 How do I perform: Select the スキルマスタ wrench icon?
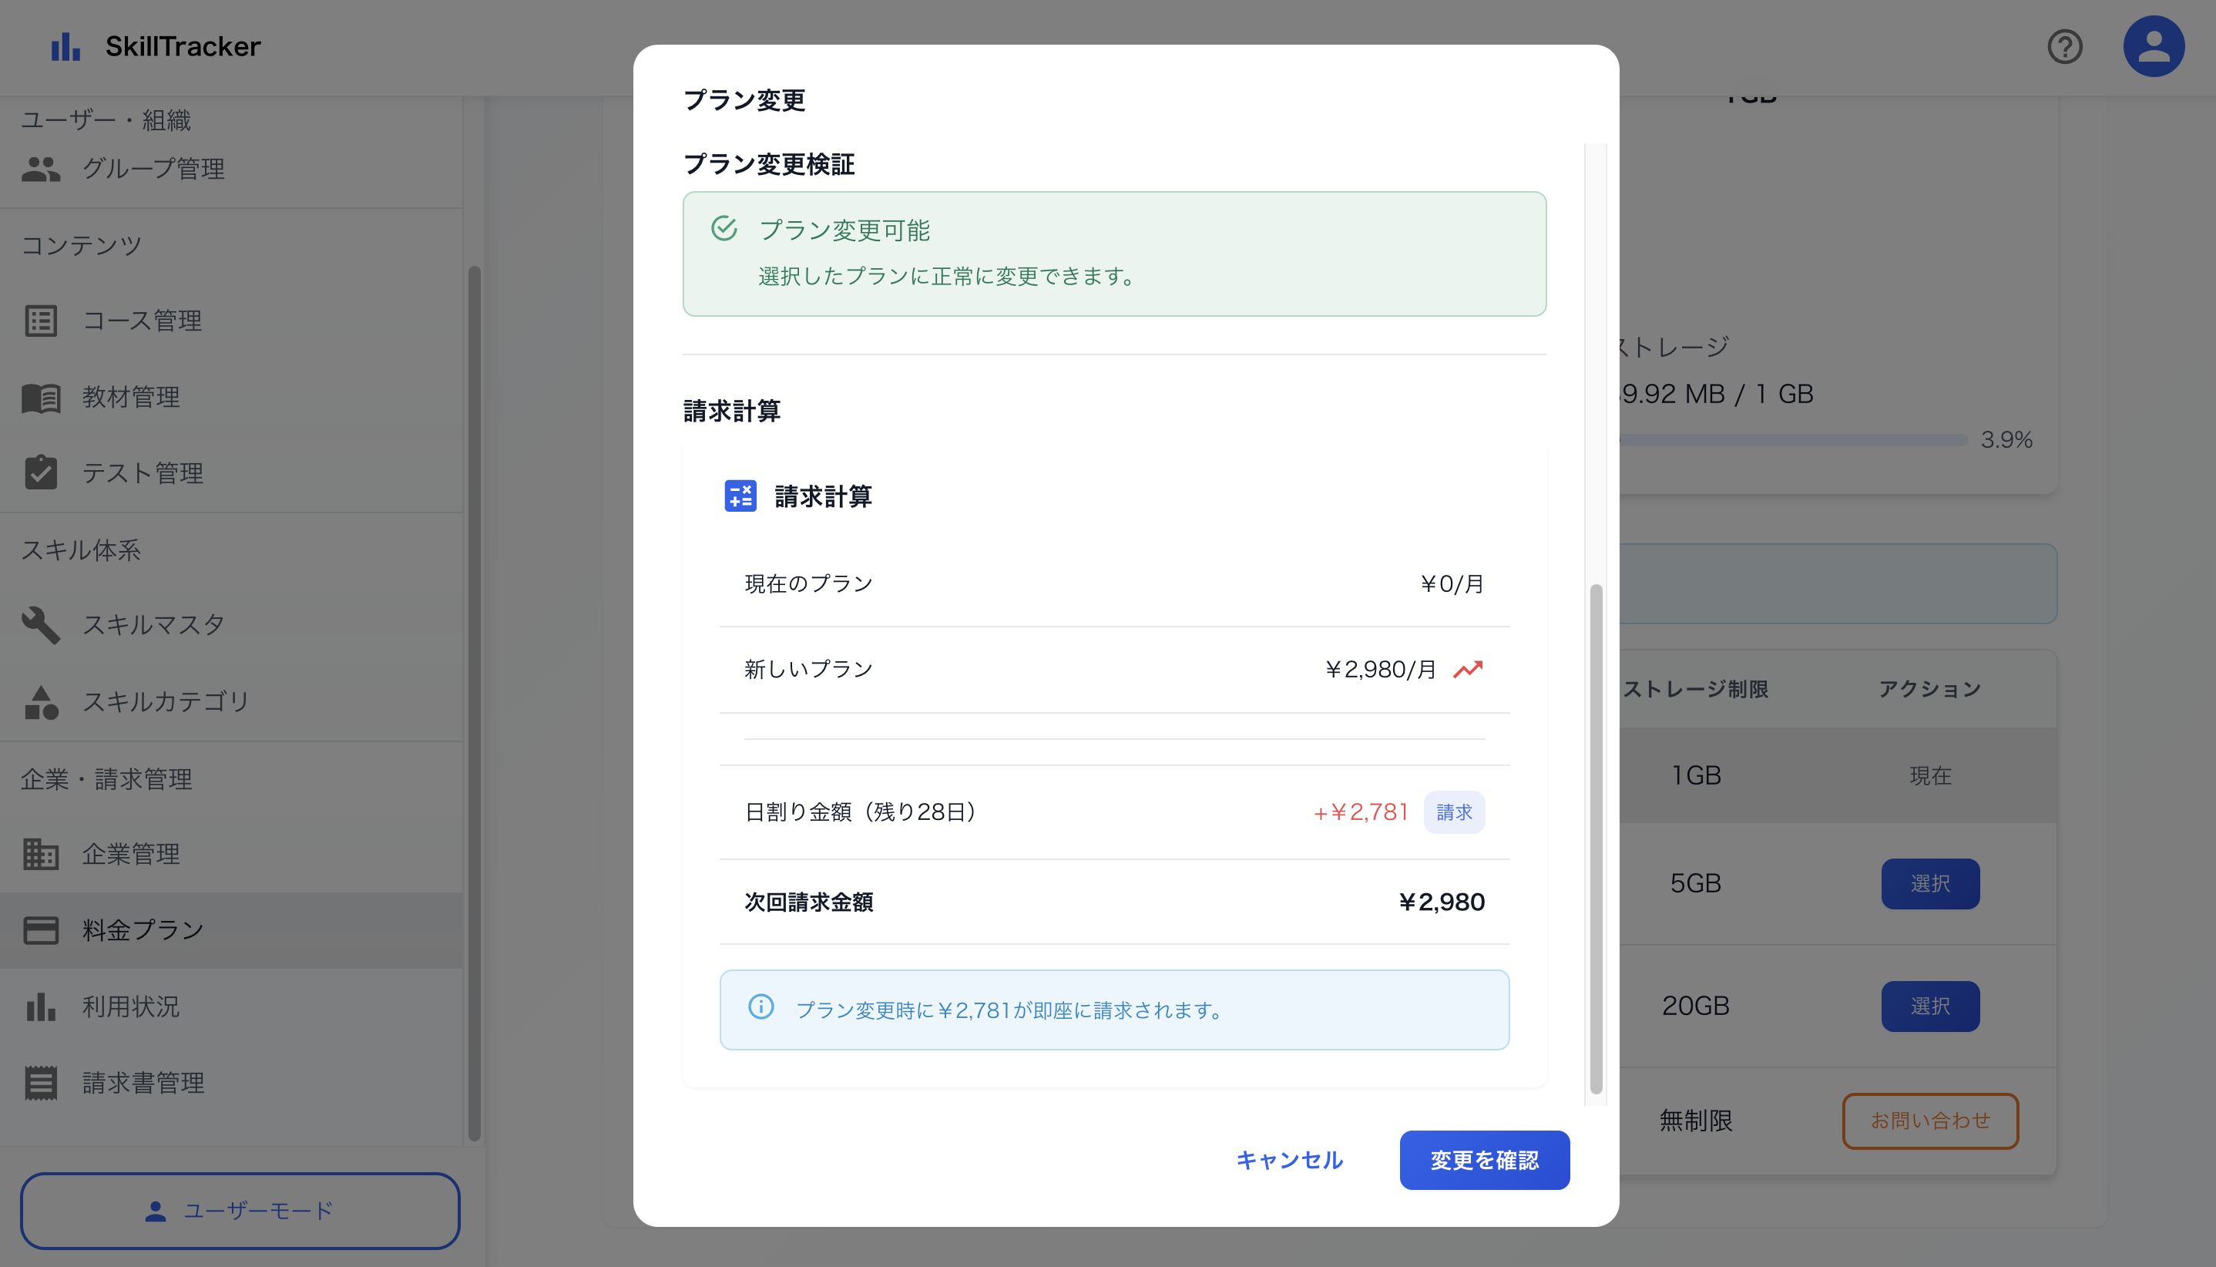(41, 625)
